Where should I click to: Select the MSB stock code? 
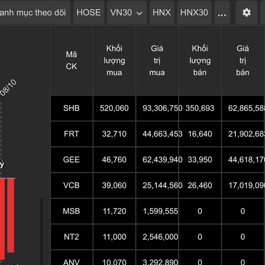click(72, 211)
